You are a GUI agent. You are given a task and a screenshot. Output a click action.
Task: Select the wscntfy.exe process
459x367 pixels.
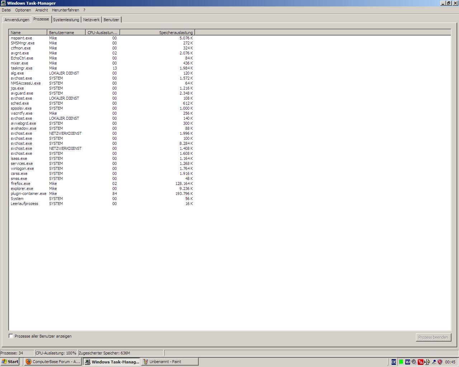pyautogui.click(x=101, y=113)
